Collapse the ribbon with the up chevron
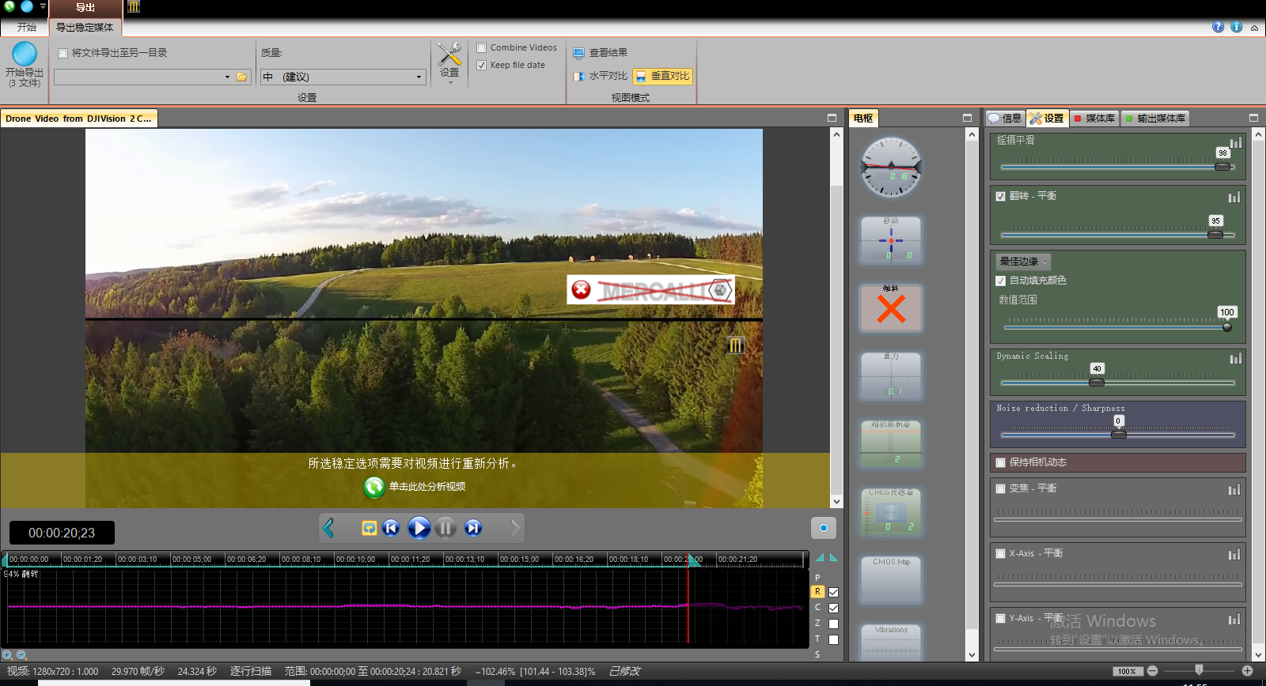The image size is (1266, 686). point(1254,28)
